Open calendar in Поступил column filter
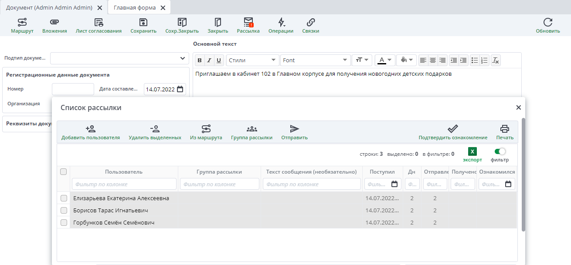 coord(394,184)
